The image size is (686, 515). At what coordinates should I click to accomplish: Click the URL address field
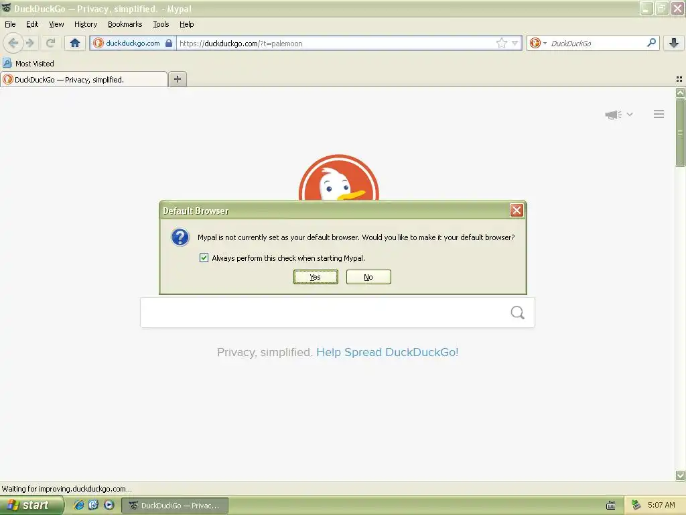pyautogui.click(x=336, y=43)
